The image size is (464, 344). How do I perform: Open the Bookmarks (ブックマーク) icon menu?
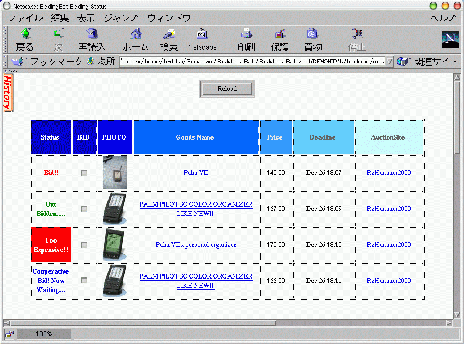coord(19,62)
